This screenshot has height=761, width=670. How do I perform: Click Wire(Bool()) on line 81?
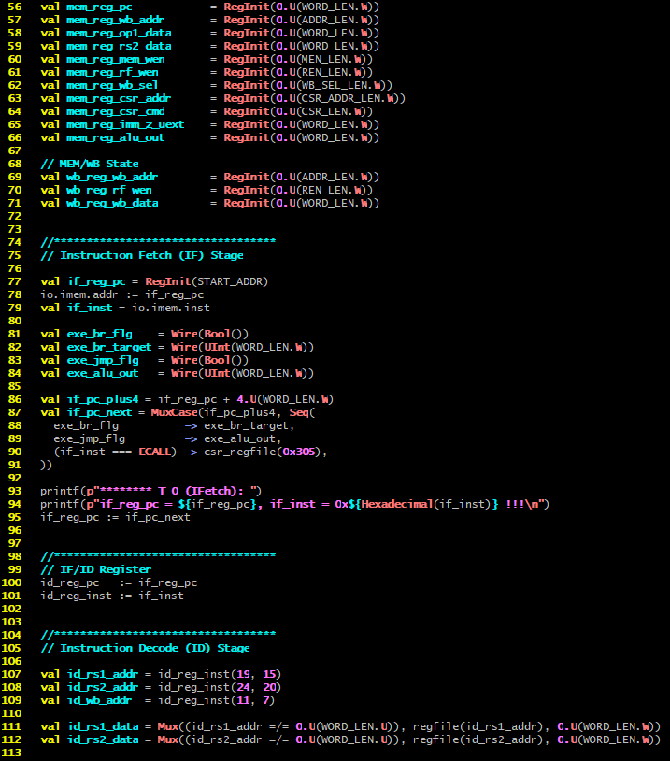[x=209, y=335]
